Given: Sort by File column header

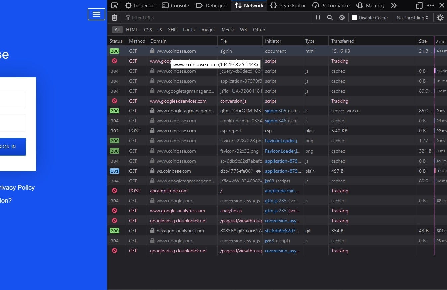Looking at the screenshot, I should tap(240, 41).
